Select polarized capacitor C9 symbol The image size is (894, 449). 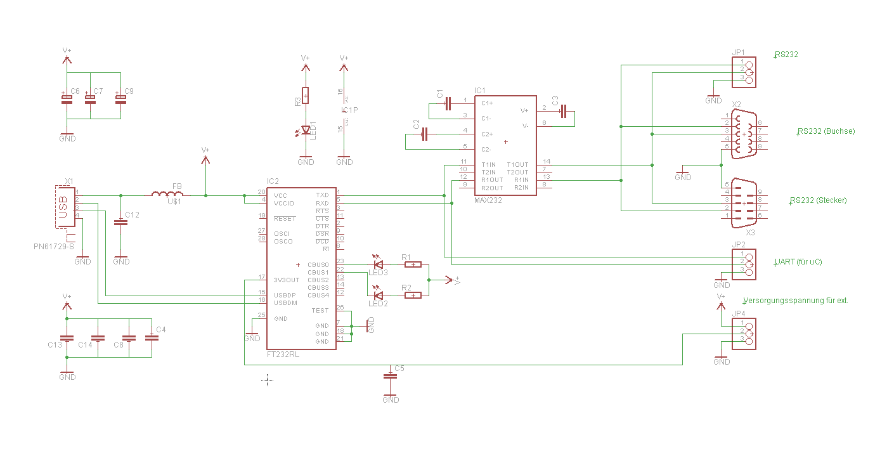pyautogui.click(x=120, y=98)
